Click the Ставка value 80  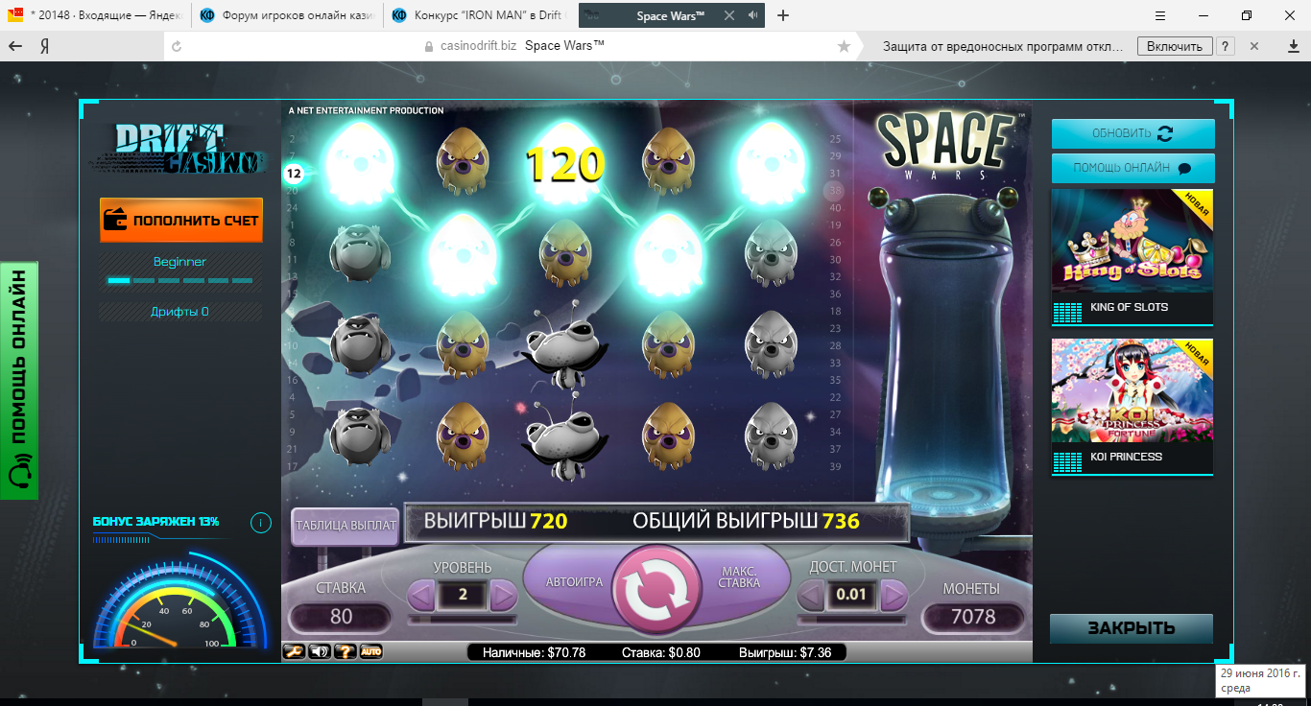coord(341,617)
